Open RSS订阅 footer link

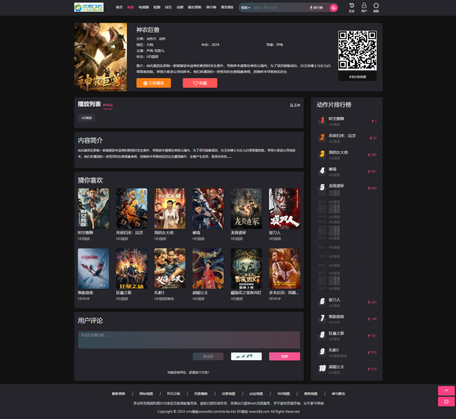pos(173,394)
